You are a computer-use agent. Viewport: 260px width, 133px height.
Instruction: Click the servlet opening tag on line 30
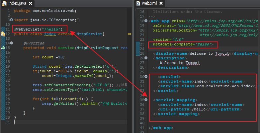click(169, 77)
